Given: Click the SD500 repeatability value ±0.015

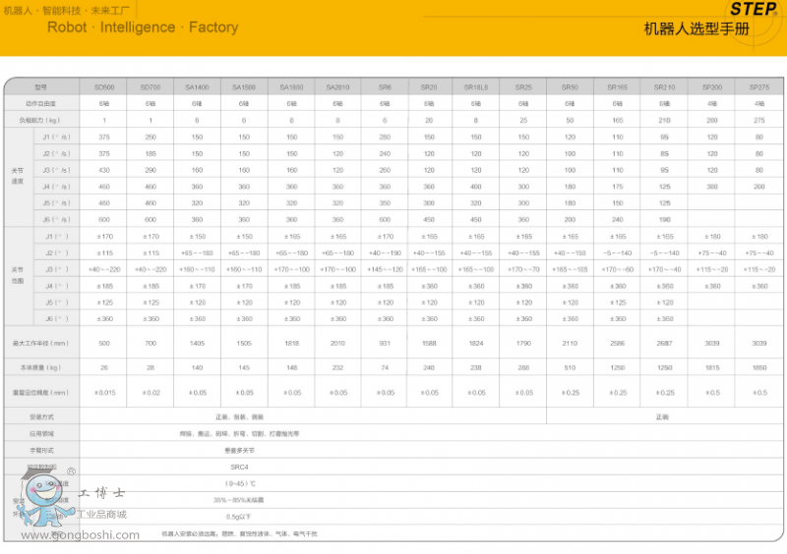Looking at the screenshot, I should point(103,392).
